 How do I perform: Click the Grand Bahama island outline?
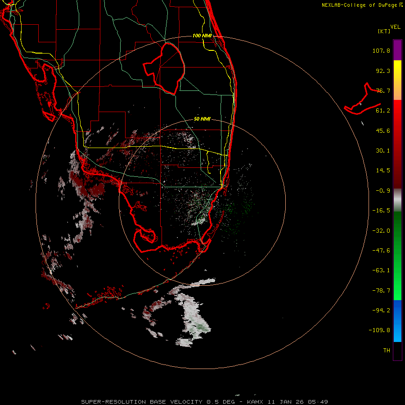pos(362,99)
